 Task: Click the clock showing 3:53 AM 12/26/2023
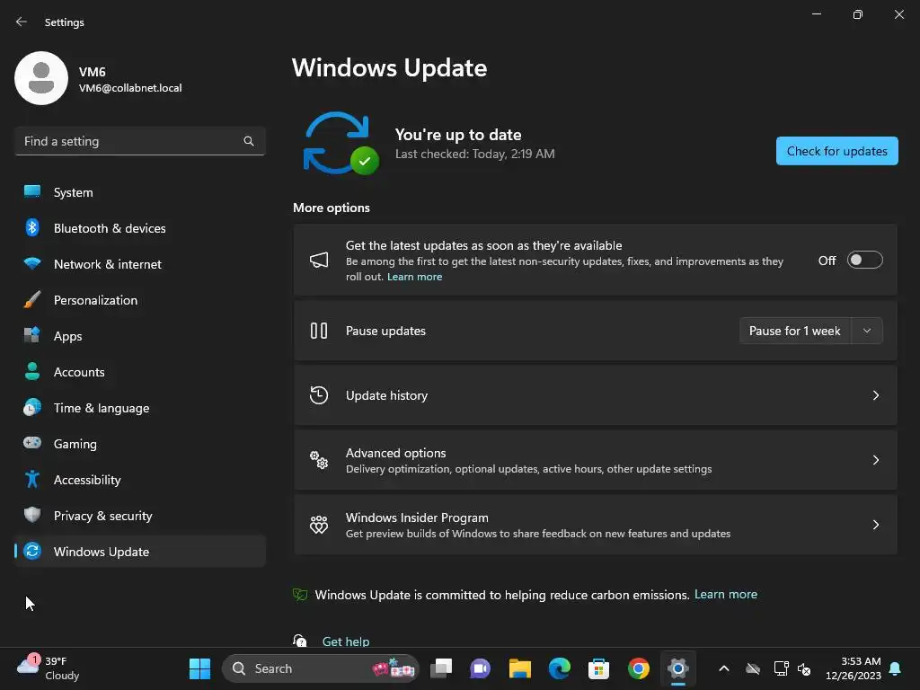pos(854,668)
